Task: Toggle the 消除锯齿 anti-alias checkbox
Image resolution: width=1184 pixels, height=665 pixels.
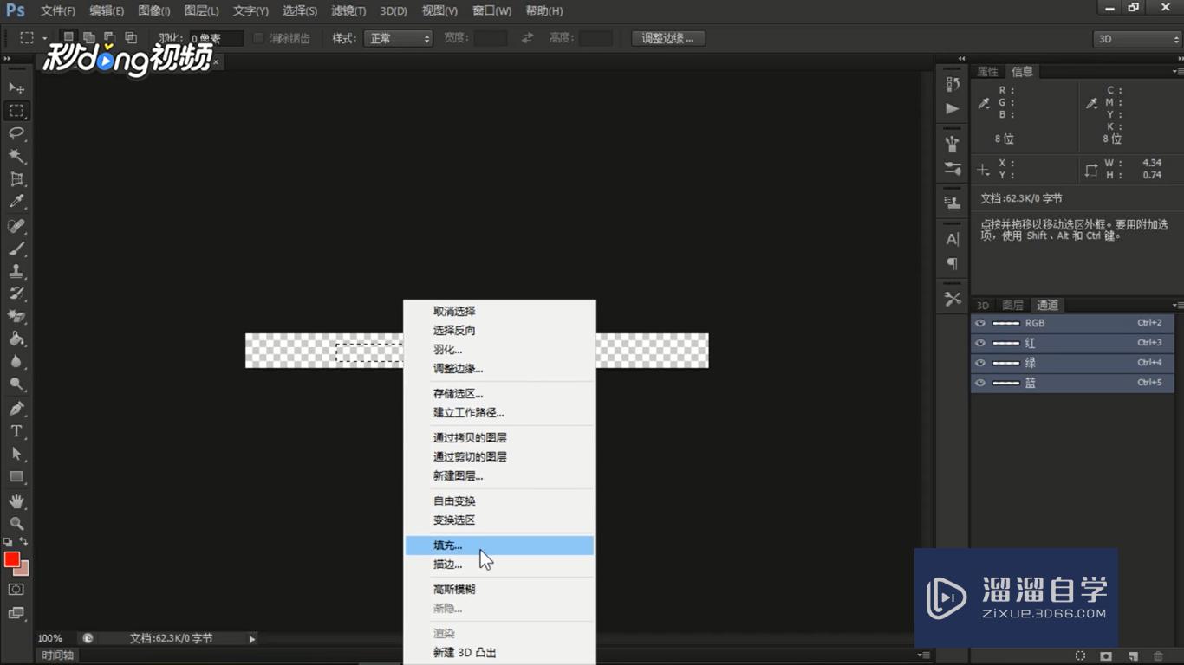Action: click(258, 38)
